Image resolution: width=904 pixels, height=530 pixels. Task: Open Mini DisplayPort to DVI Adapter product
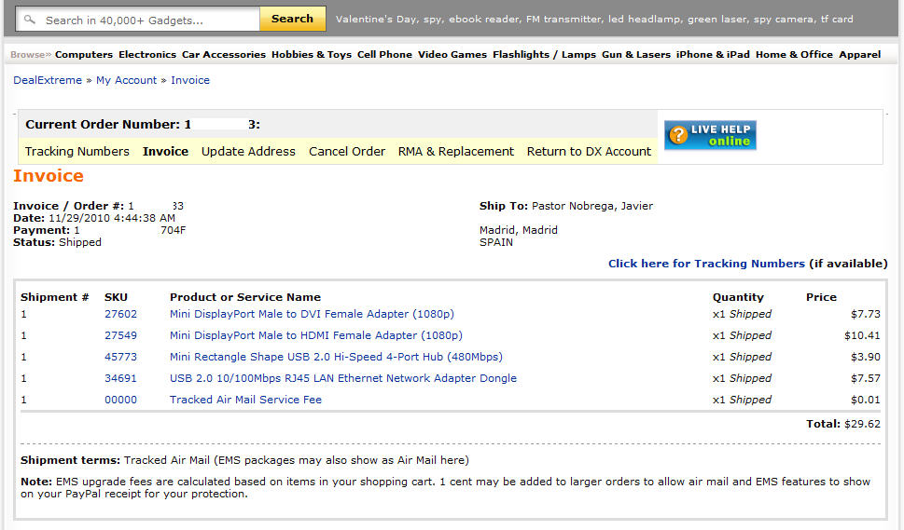click(x=312, y=314)
